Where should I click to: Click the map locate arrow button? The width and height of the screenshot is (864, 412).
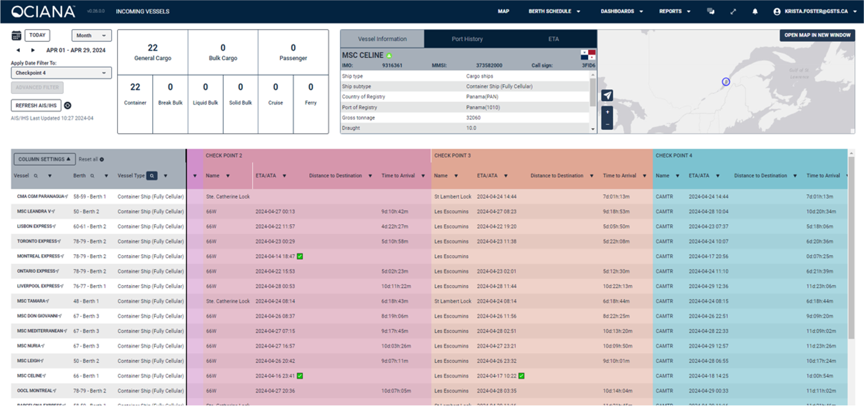pos(607,95)
